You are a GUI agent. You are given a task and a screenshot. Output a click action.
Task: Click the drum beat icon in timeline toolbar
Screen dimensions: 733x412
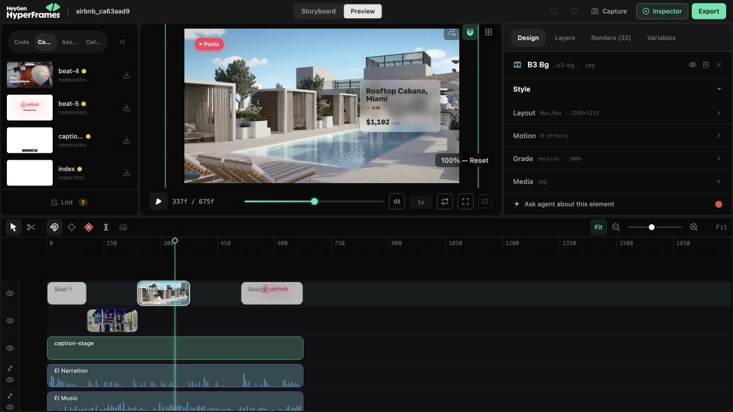coord(123,227)
